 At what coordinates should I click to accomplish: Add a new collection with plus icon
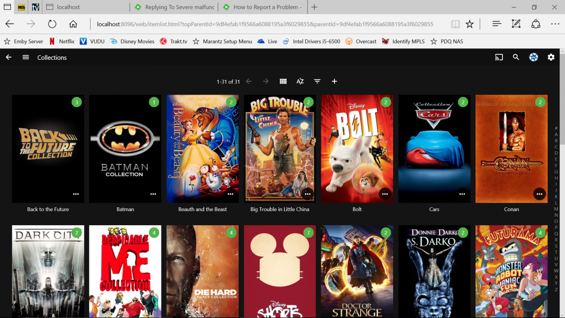[x=334, y=82]
